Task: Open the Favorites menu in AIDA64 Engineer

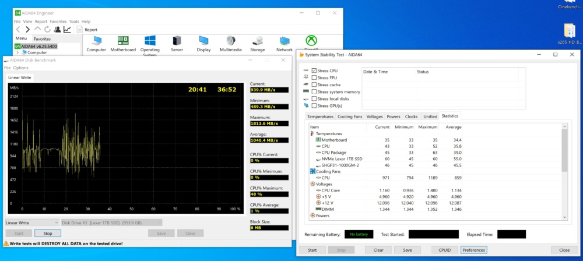Action: pos(58,22)
